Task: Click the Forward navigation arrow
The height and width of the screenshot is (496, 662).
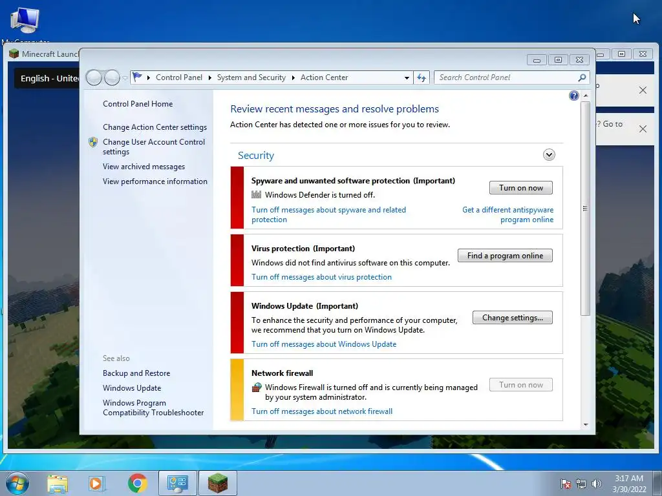Action: coord(112,77)
